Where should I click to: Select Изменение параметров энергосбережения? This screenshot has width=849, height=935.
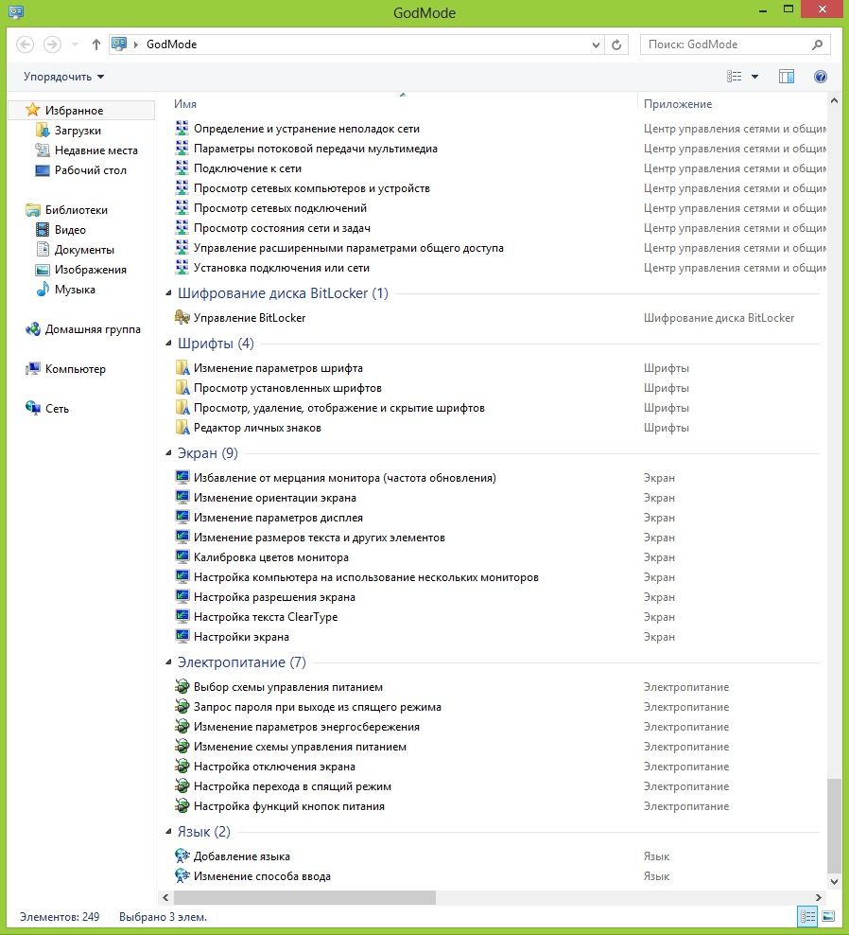(306, 726)
